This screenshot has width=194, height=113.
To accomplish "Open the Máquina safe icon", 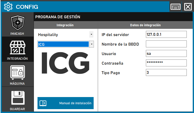I will tap(18, 73).
